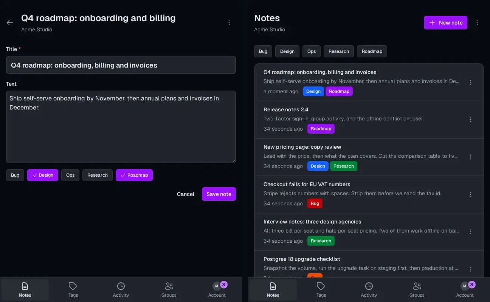Open options for Q4 roadmap note in list

[x=471, y=82]
